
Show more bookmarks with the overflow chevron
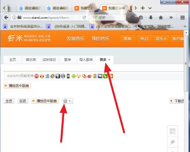[185, 26]
